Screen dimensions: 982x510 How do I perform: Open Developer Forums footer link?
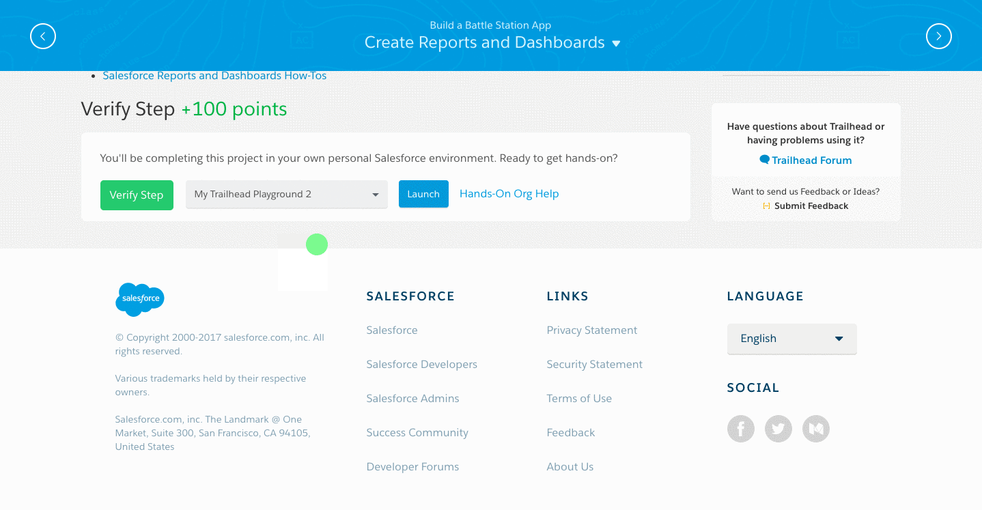pyautogui.click(x=413, y=467)
